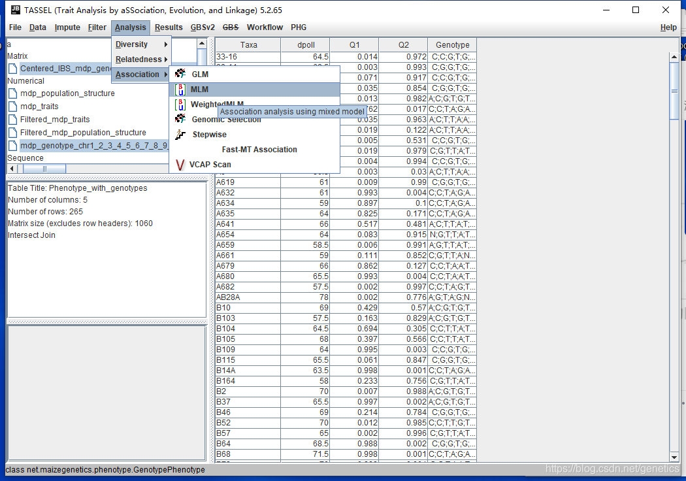Select the mdp_genotype_chr1_2_3 dataset
The width and height of the screenshot is (686, 481).
point(93,146)
